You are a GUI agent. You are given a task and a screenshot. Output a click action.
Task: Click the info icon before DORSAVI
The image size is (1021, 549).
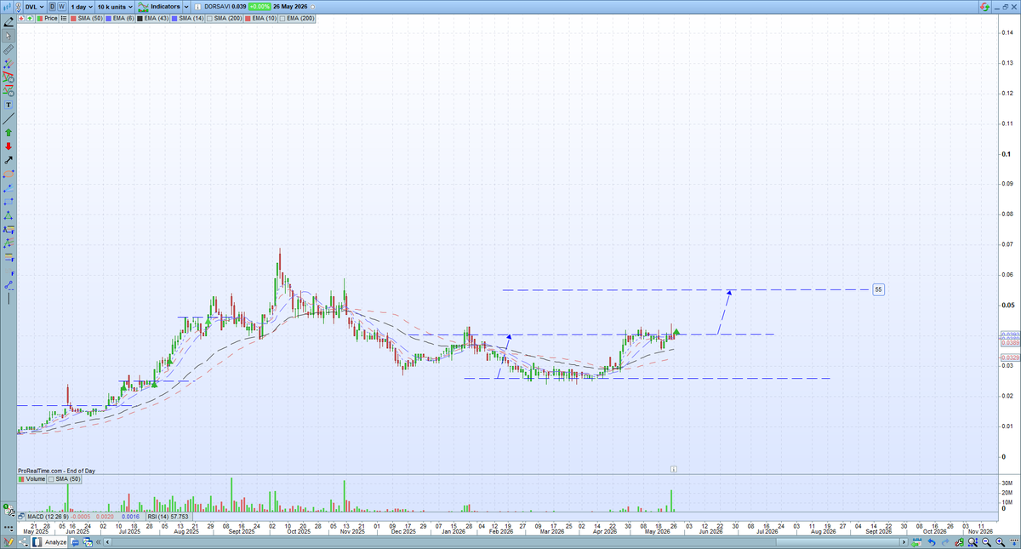click(x=198, y=7)
